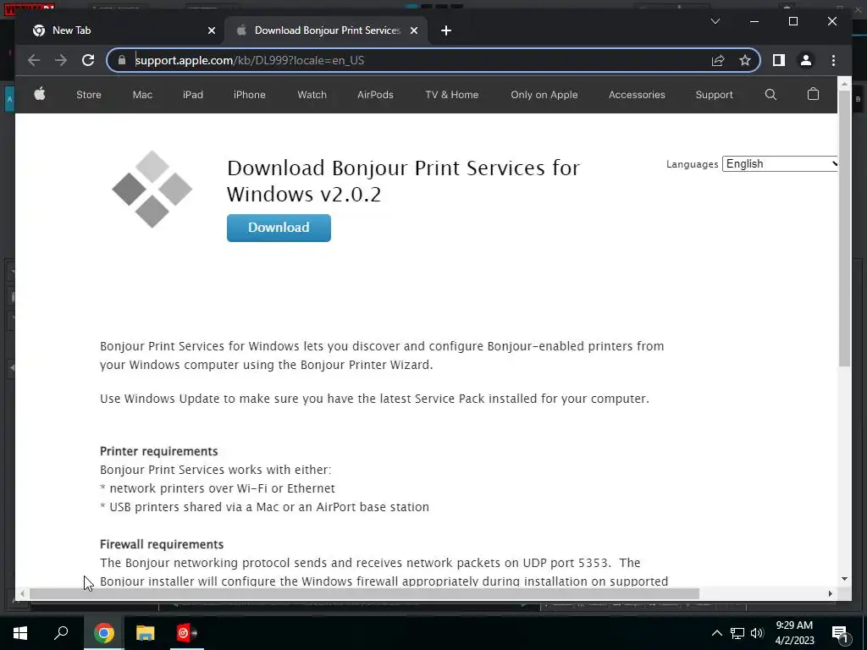Click the 'Firewall requirements' heading text
The height and width of the screenshot is (650, 867).
(x=162, y=544)
